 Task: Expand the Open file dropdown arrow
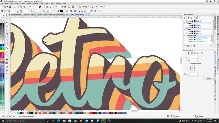tap(7, 7)
